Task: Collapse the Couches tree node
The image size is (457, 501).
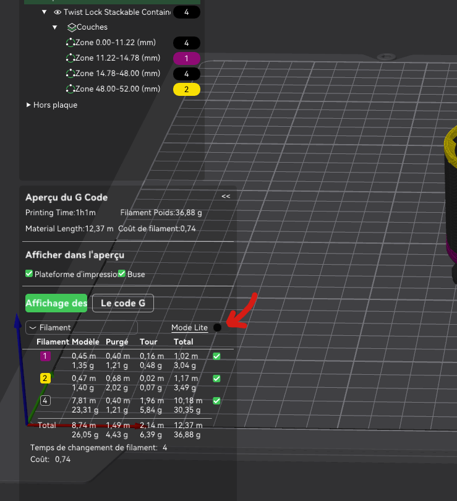Action: (55, 27)
